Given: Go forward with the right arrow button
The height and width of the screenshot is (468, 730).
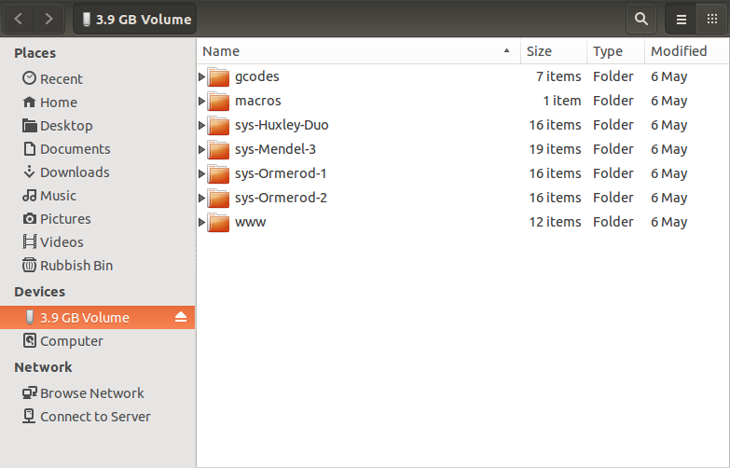Looking at the screenshot, I should (48, 19).
